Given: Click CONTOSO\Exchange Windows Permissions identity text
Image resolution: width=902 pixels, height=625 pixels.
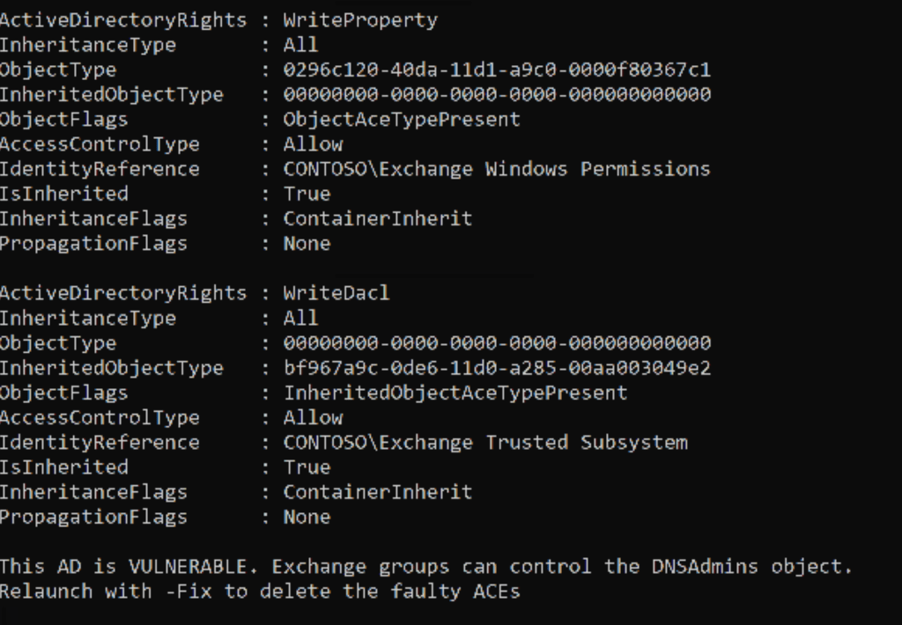Looking at the screenshot, I should pyautogui.click(x=496, y=169).
